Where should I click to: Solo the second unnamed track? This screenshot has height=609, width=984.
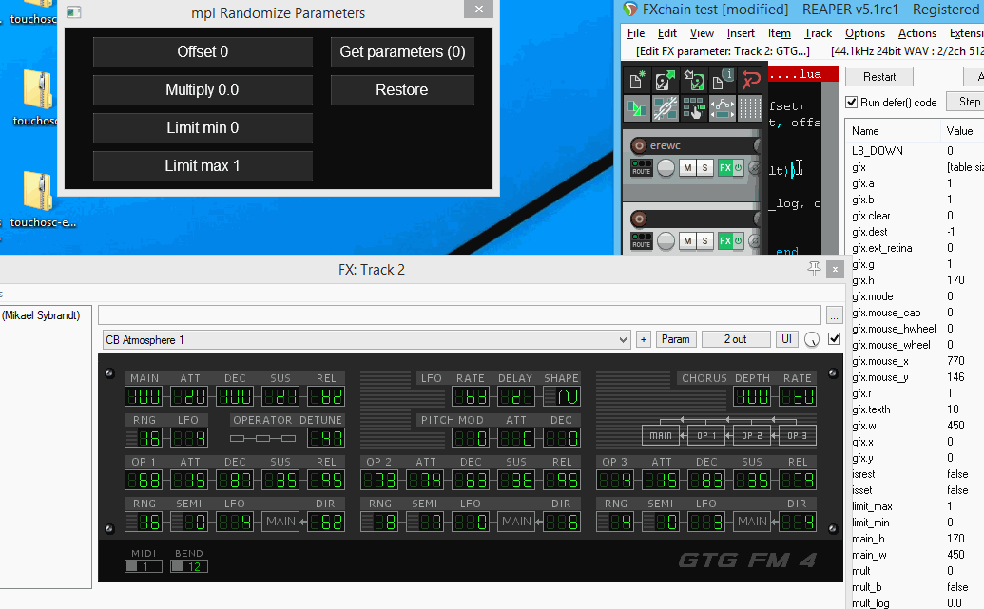pyautogui.click(x=704, y=240)
